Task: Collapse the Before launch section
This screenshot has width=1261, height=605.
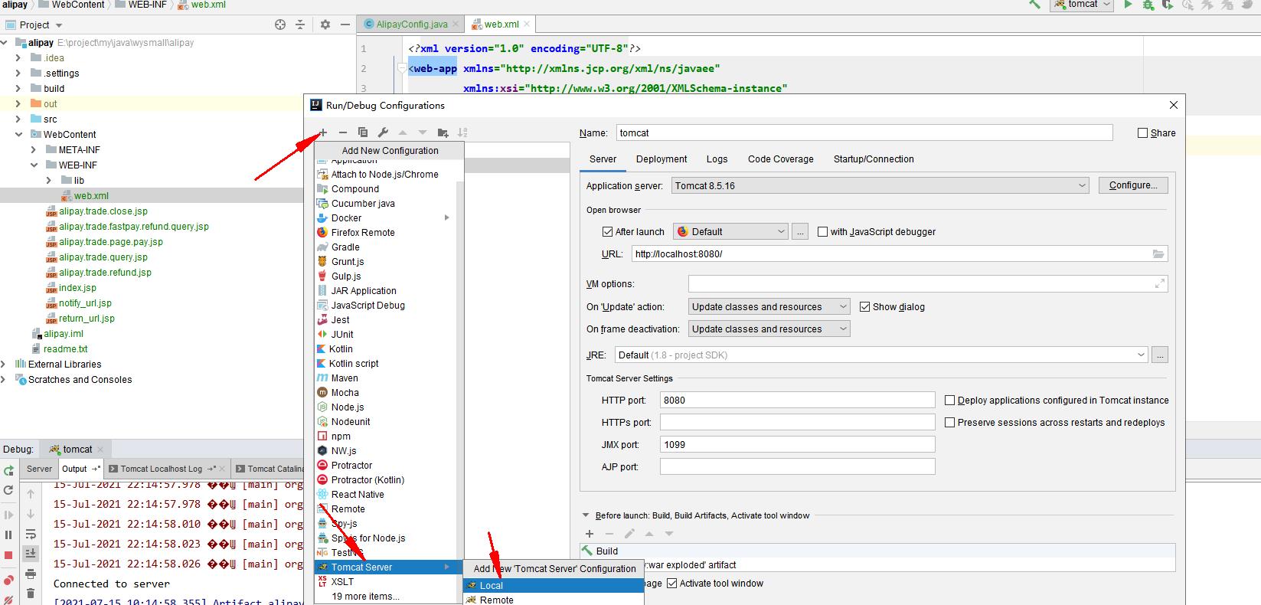Action: click(x=586, y=515)
